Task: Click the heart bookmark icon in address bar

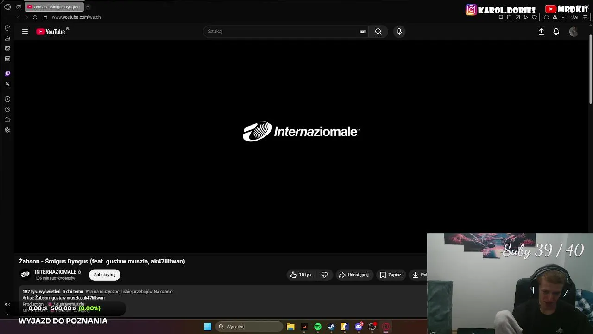Action: pyautogui.click(x=534, y=17)
